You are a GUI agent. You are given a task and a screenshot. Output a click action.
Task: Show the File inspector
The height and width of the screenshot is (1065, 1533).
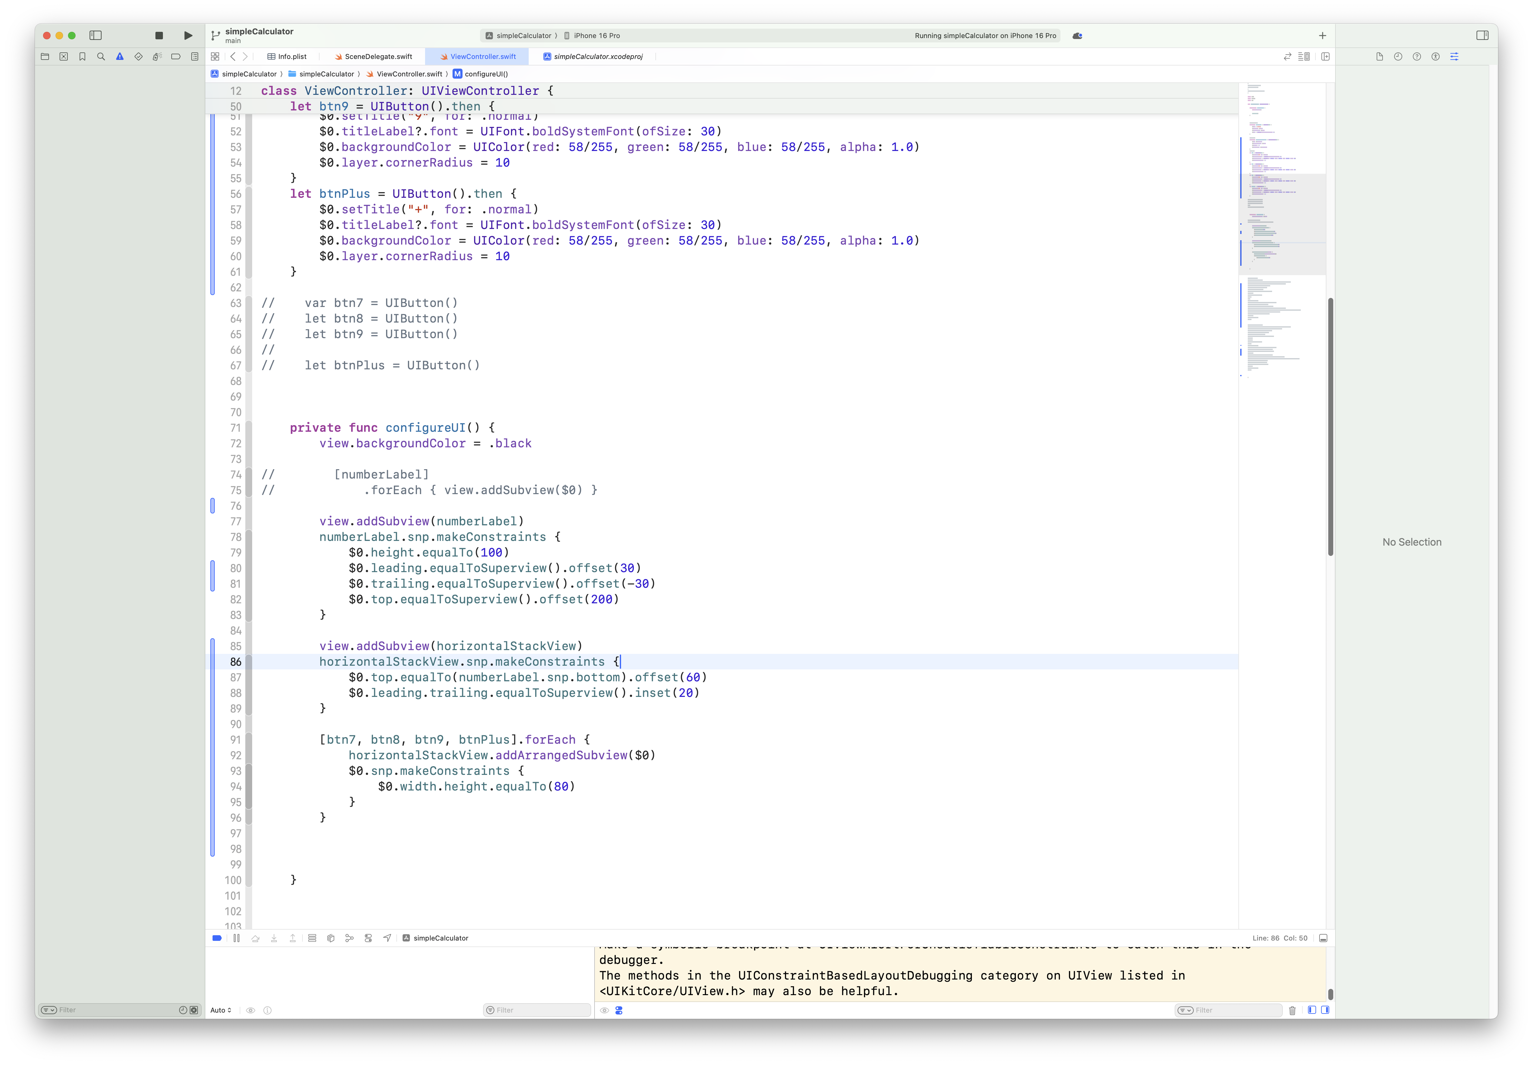(x=1379, y=57)
